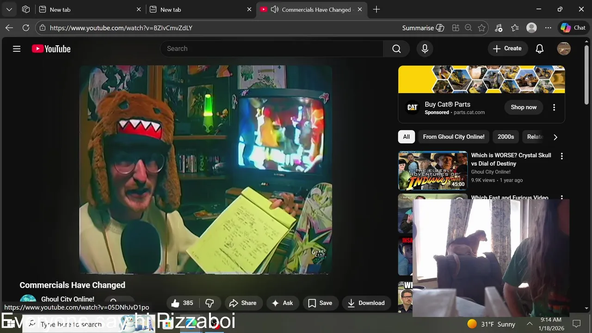The height and width of the screenshot is (333, 592).
Task: Select the 2000s filter chip
Action: [506, 137]
